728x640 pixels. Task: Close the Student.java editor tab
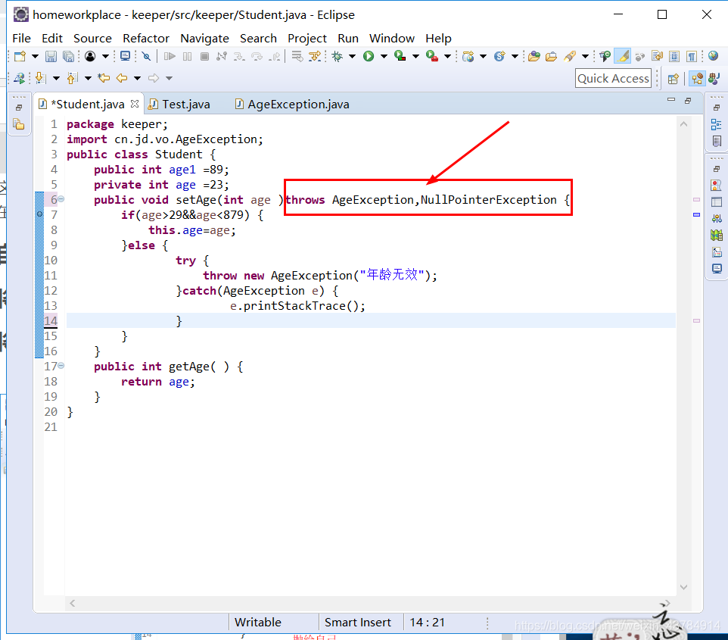click(135, 104)
